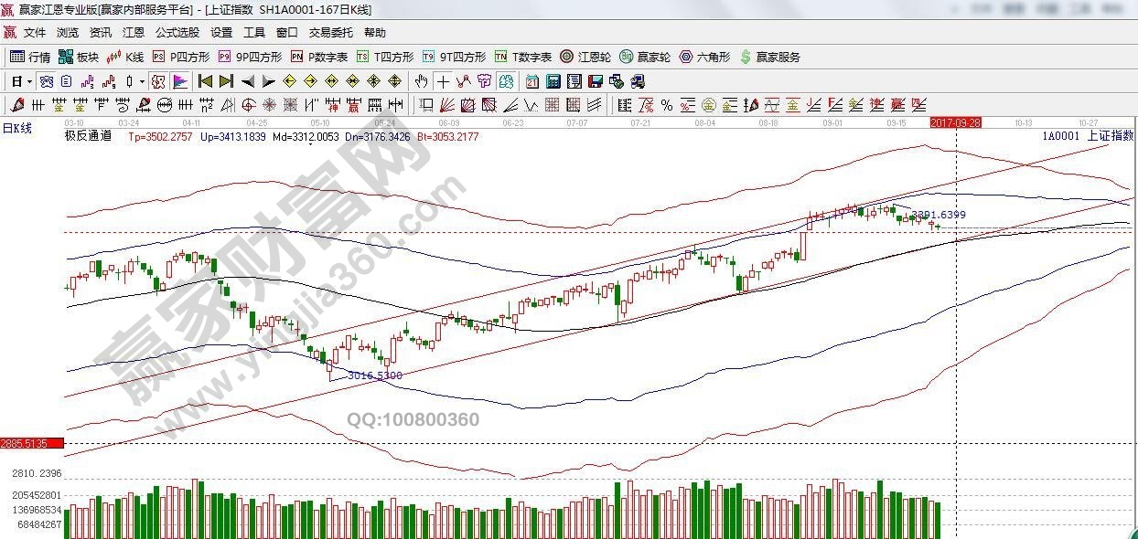Click the red 2017-09-28 date marker
The image size is (1138, 539).
pyautogui.click(x=954, y=122)
